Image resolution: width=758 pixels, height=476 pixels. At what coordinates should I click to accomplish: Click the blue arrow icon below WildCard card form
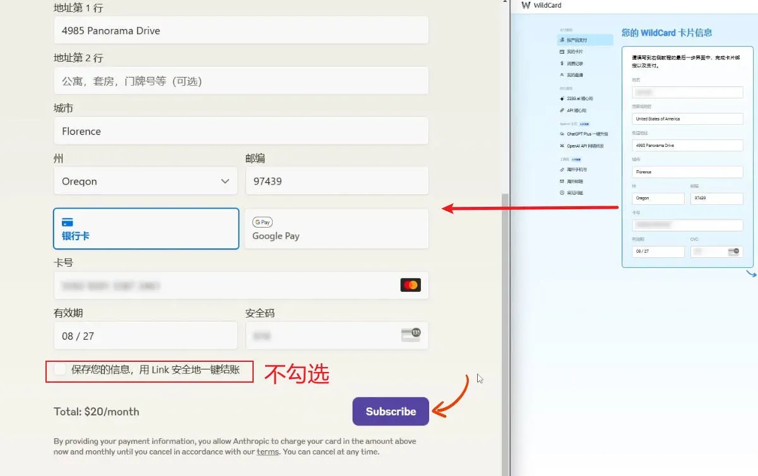[x=751, y=274]
